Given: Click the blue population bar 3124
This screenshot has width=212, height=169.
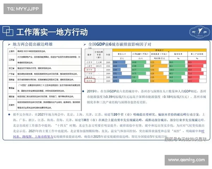Looking at the screenshot, I should tap(122, 77).
